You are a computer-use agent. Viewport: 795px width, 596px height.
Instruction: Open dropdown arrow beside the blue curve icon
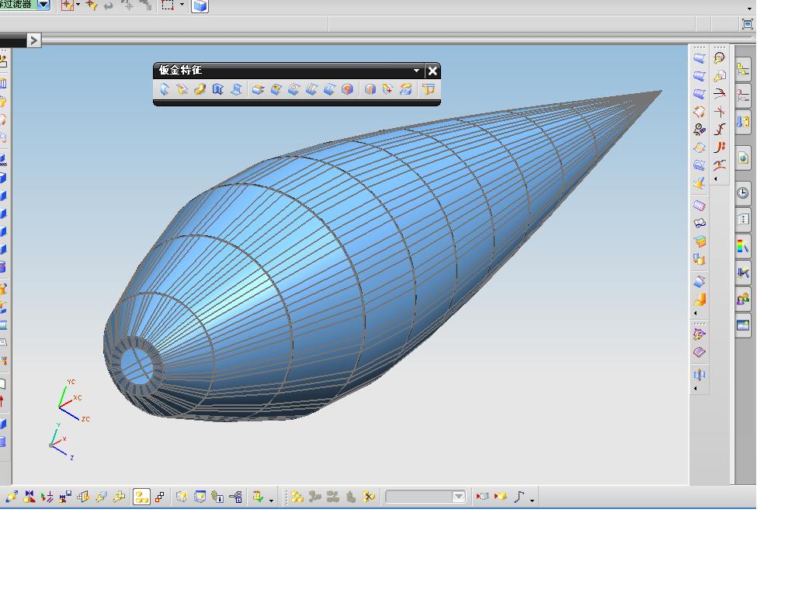coord(532,501)
